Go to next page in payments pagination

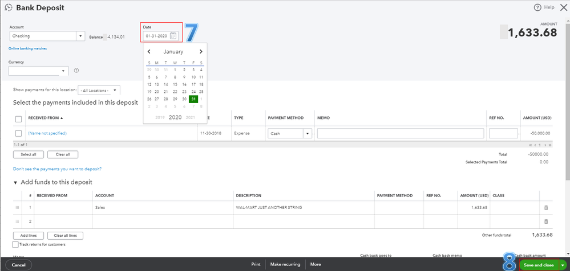point(545,145)
